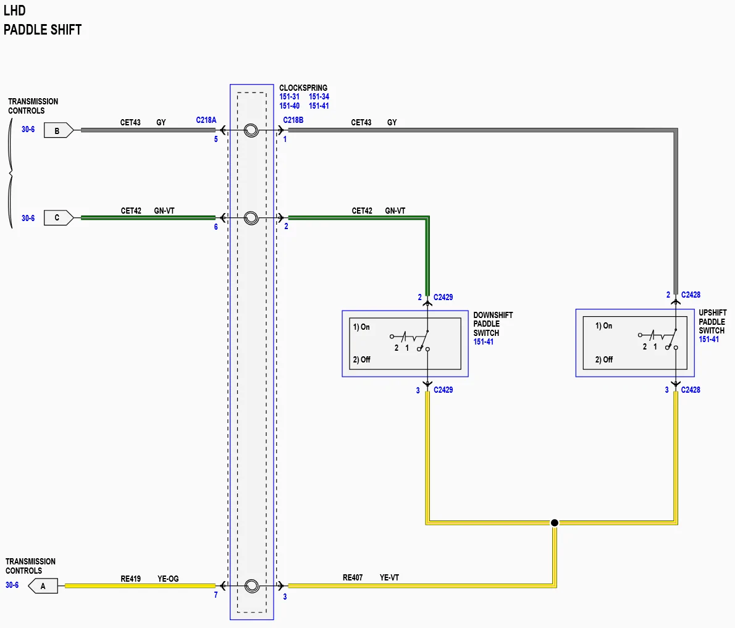Viewport: 735px width, 628px height.
Task: Open the C218B connector link
Action: pyautogui.click(x=293, y=120)
